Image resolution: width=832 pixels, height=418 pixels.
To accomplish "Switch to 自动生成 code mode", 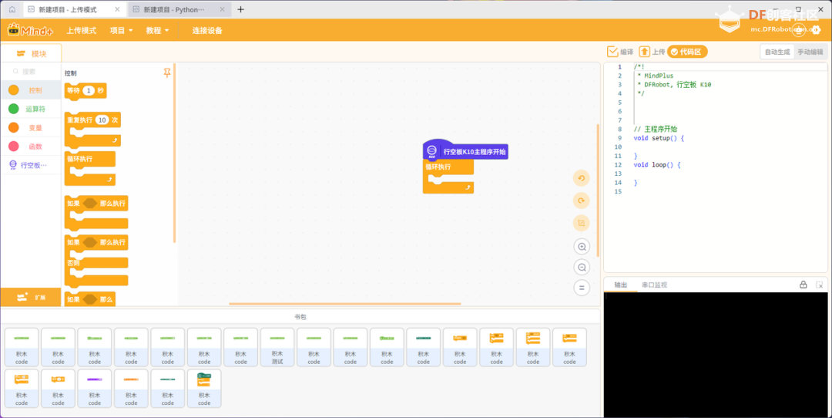I will tap(777, 52).
